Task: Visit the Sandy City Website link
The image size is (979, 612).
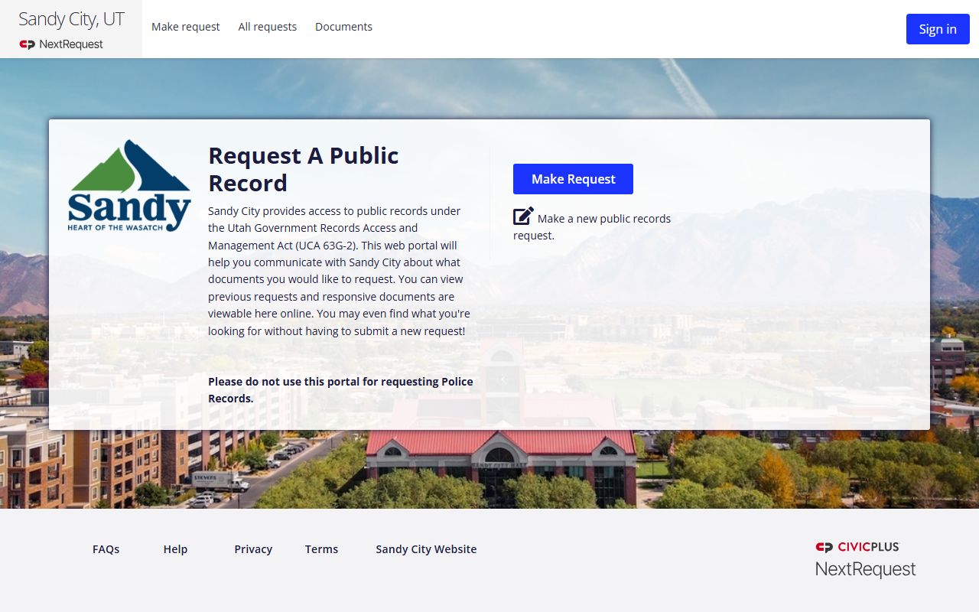Action: click(x=426, y=549)
